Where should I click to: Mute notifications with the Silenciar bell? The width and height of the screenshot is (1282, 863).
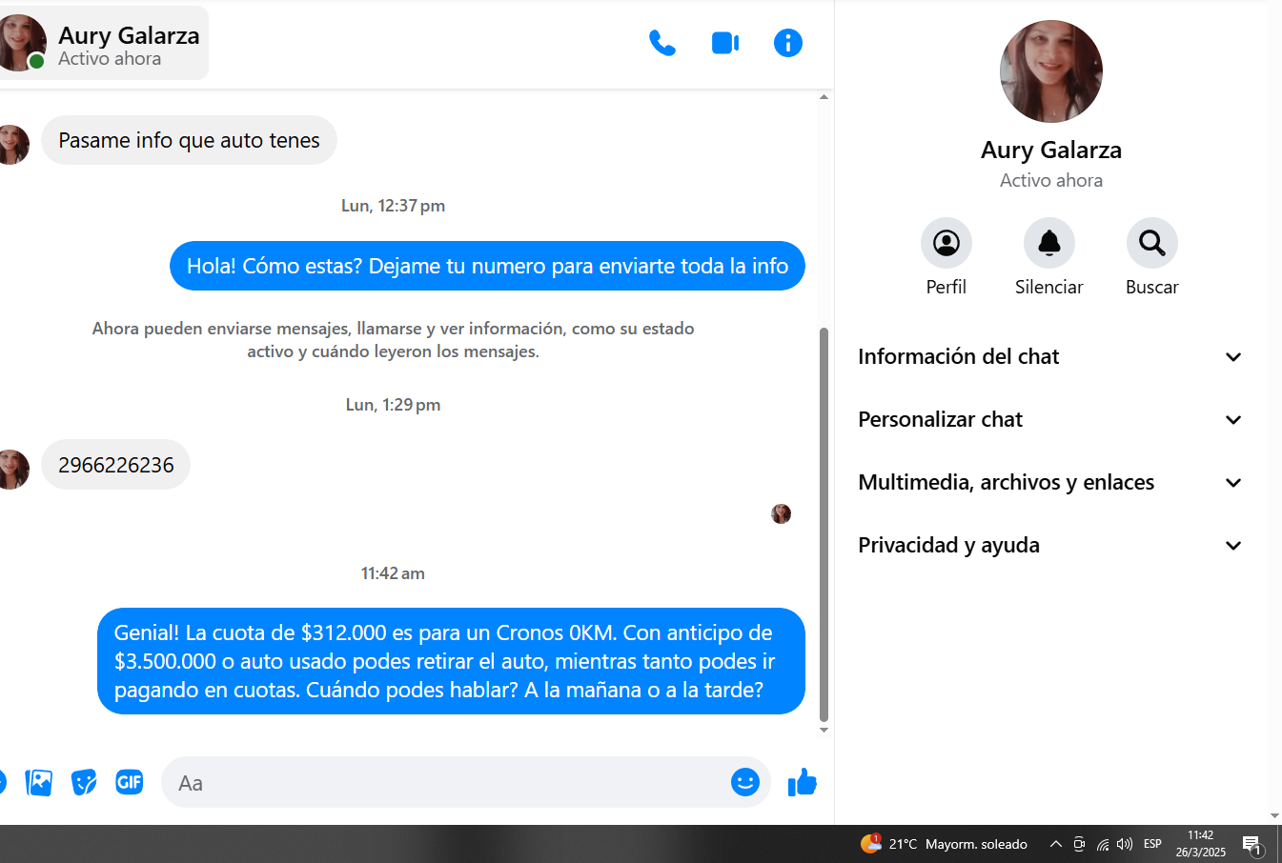tap(1048, 244)
